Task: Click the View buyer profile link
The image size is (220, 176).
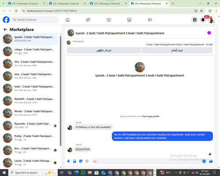Action: [150, 116]
